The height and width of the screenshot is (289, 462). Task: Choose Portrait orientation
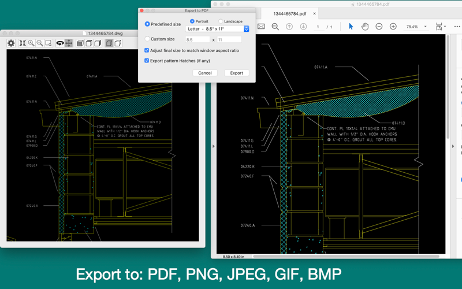click(x=192, y=21)
